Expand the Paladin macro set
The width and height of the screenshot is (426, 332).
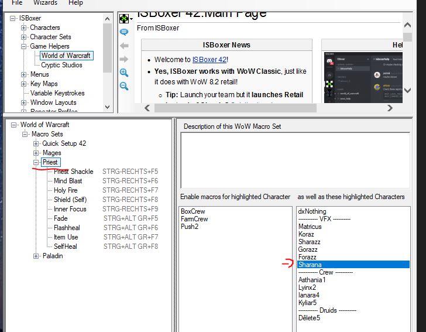[36, 256]
